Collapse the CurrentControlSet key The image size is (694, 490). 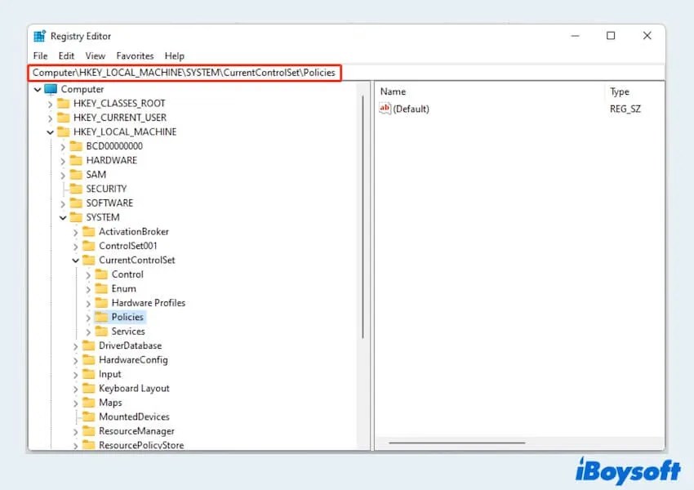pyautogui.click(x=77, y=260)
